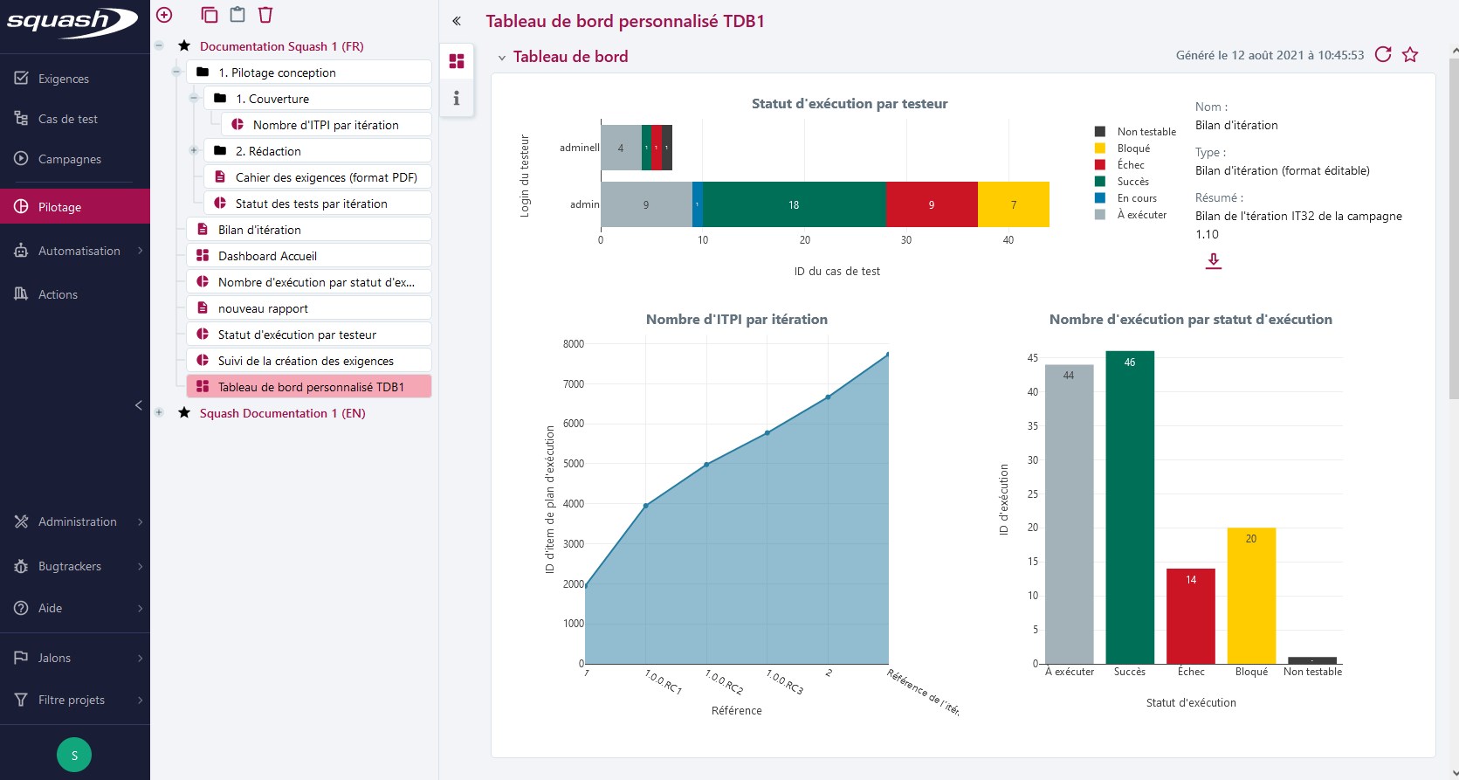Download the Bilan d'itération report
1459x780 pixels.
click(1214, 261)
